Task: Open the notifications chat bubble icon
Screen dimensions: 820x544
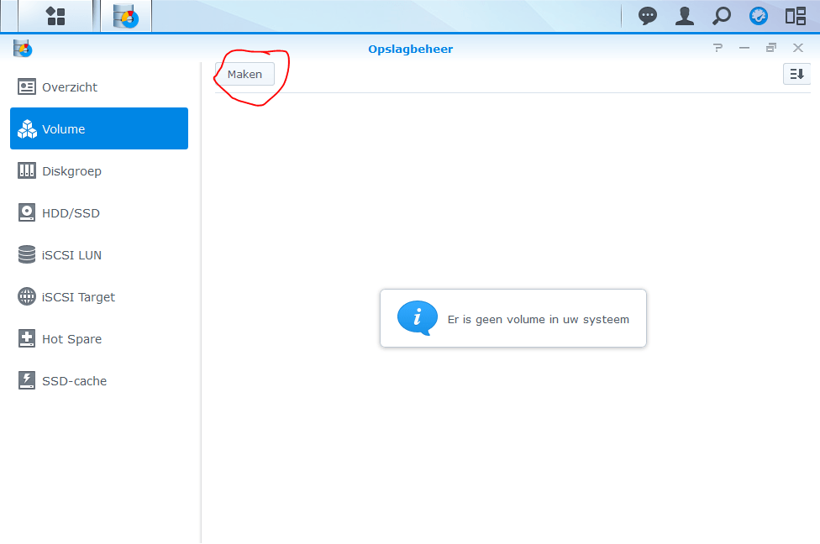Action: [648, 15]
